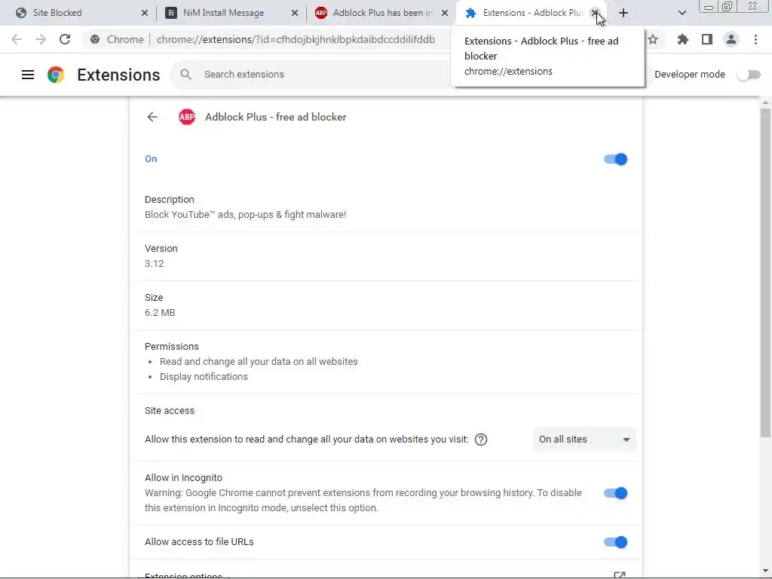
Task: Click 'Read and change all your data' permission
Action: coord(259,361)
